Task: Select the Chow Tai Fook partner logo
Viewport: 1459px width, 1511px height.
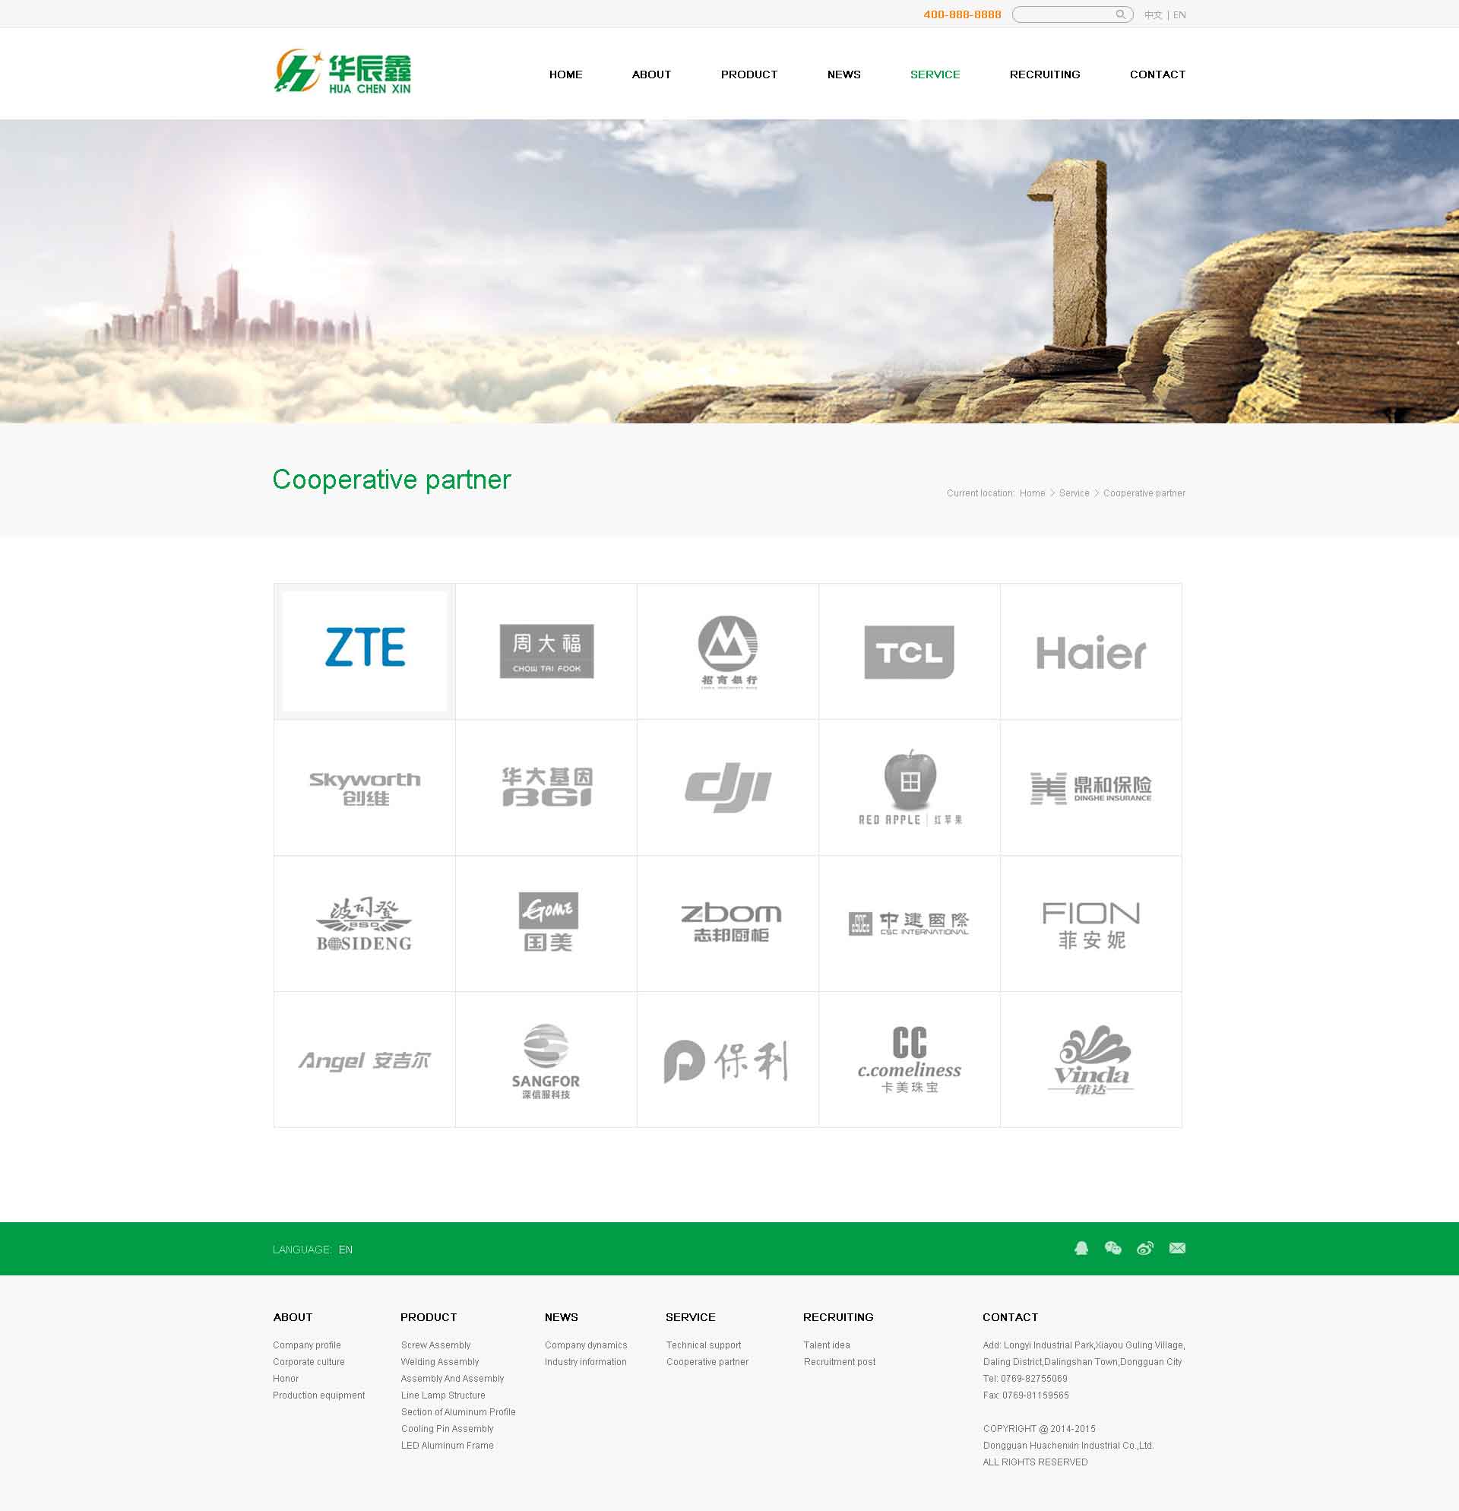Action: pos(546,651)
